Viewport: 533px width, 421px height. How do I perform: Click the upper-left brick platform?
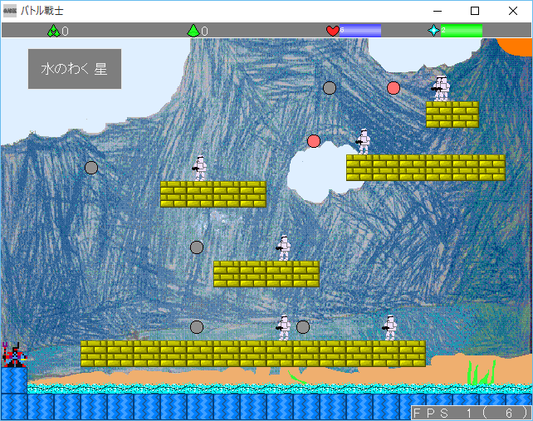tap(213, 194)
